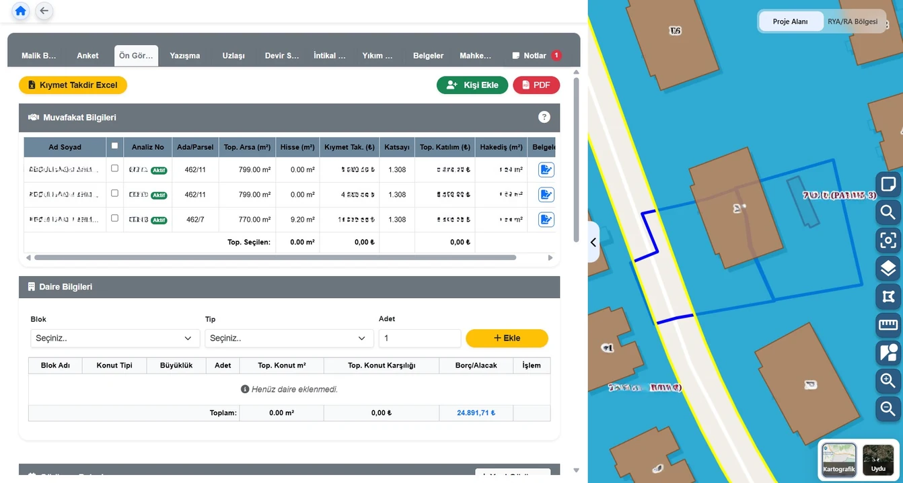Select the polygon drawing map tool

pos(888,297)
